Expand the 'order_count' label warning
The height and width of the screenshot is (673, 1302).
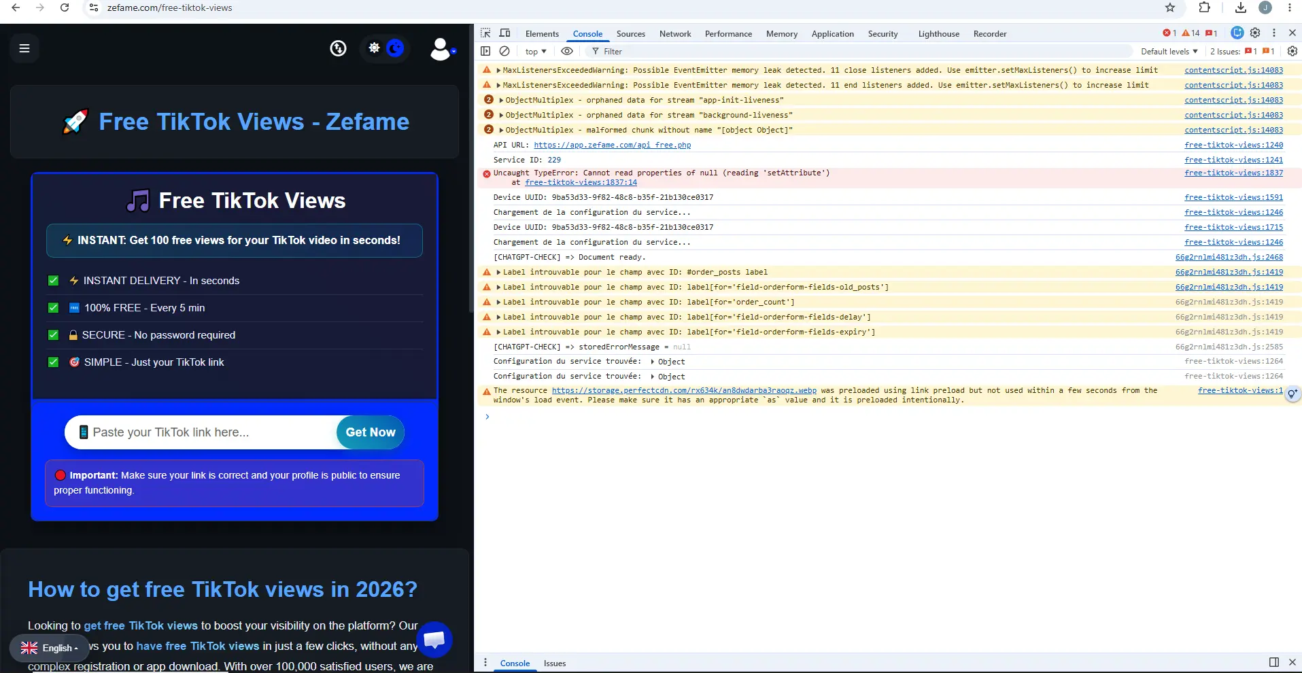498,303
